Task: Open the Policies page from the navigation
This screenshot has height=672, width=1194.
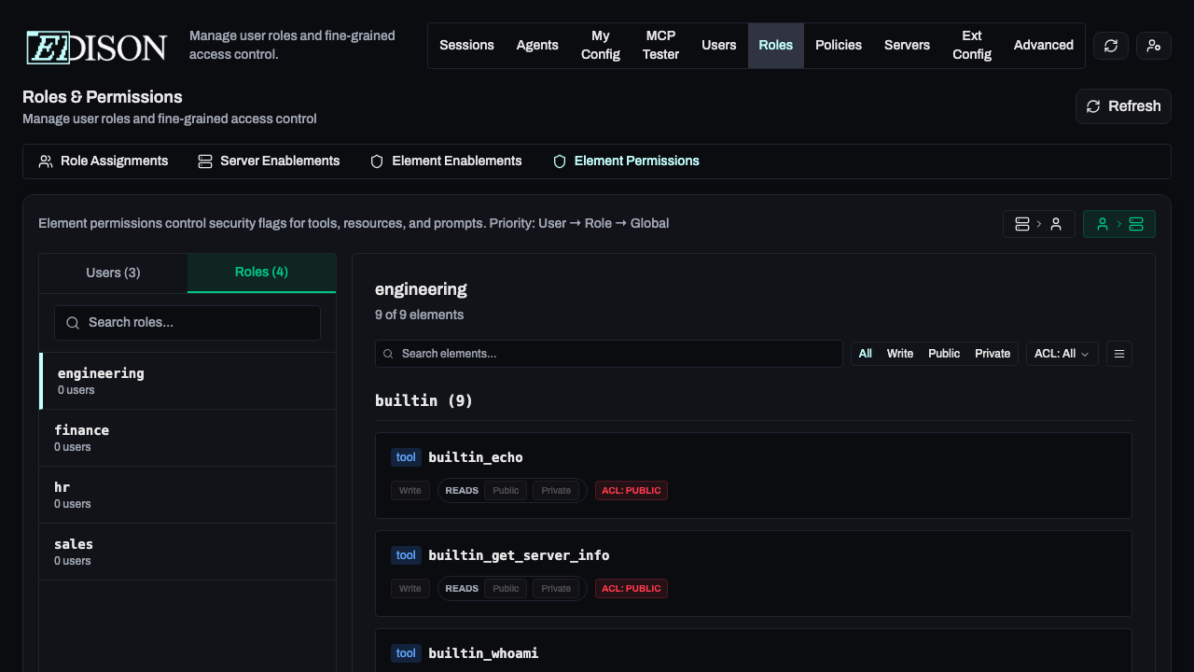Action: click(x=838, y=45)
